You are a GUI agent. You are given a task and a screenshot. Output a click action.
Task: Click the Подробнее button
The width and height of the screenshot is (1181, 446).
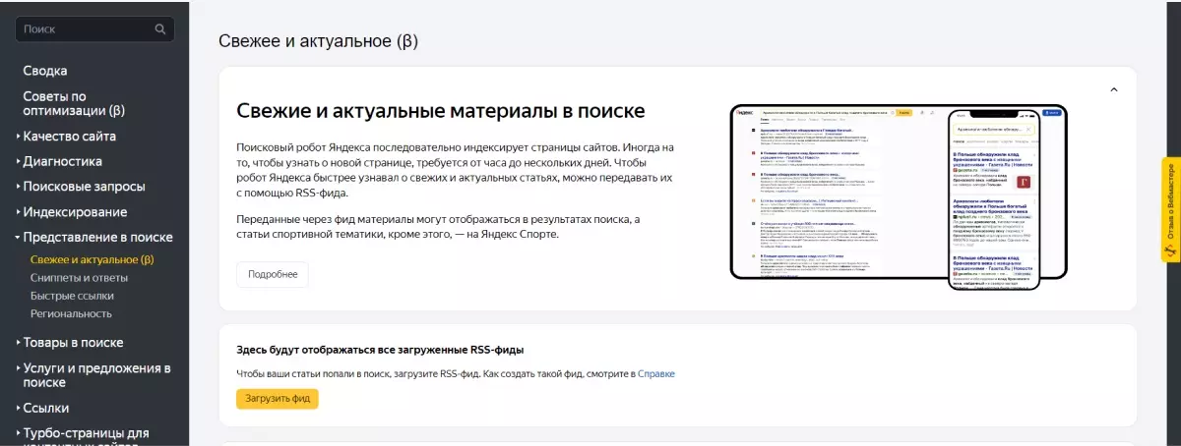point(273,274)
